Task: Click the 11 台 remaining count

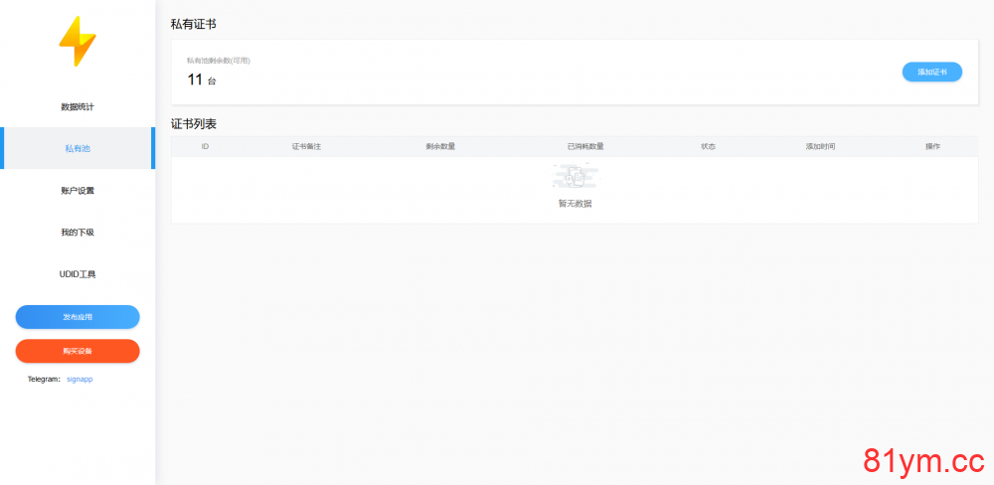Action: (x=202, y=80)
